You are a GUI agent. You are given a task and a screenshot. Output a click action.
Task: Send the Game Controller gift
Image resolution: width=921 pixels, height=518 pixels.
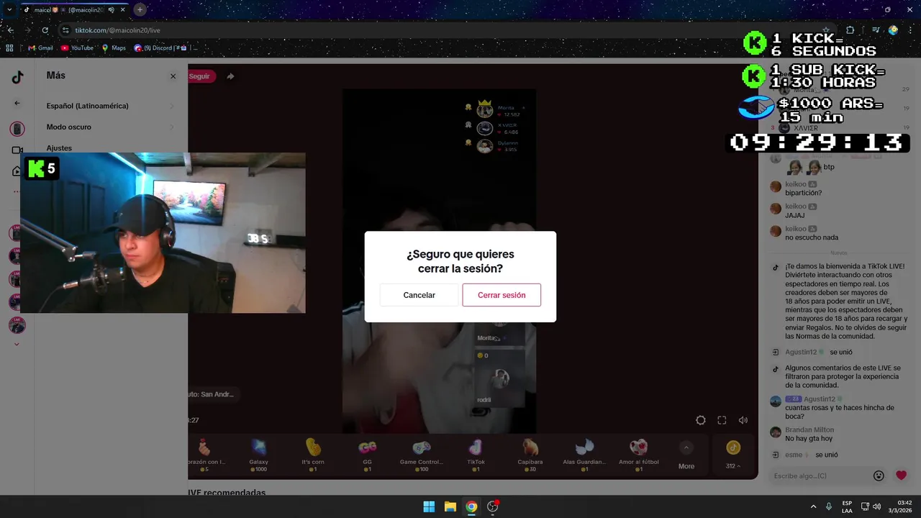coord(421,454)
